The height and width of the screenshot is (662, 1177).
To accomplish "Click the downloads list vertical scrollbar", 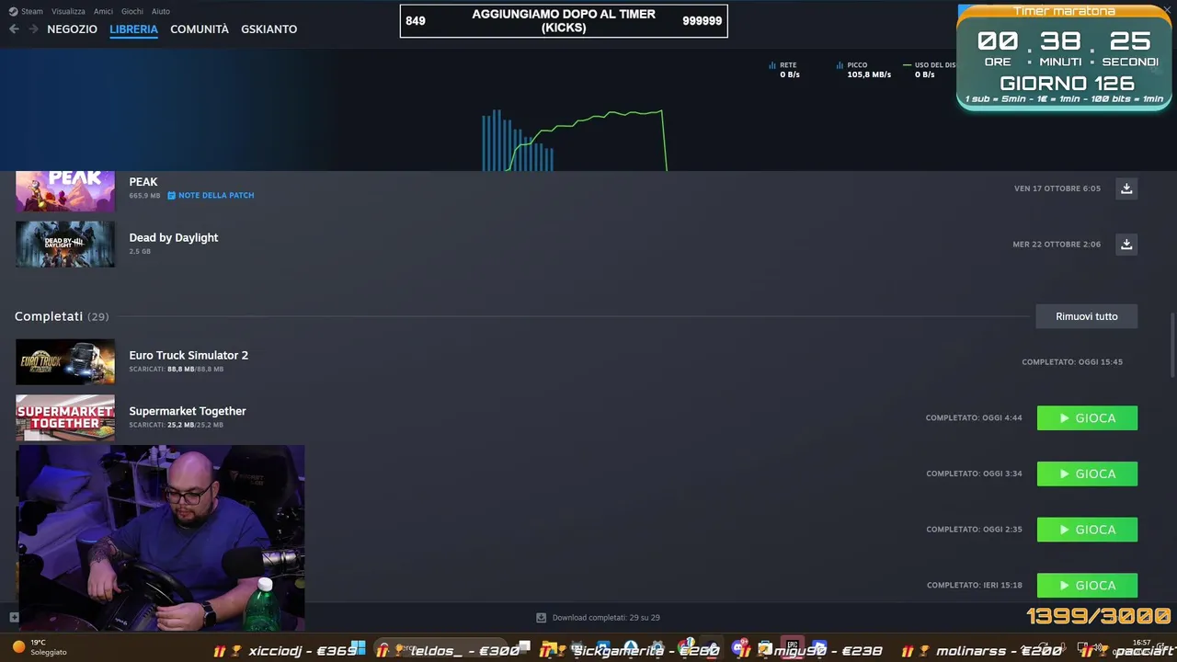I will [x=1172, y=345].
